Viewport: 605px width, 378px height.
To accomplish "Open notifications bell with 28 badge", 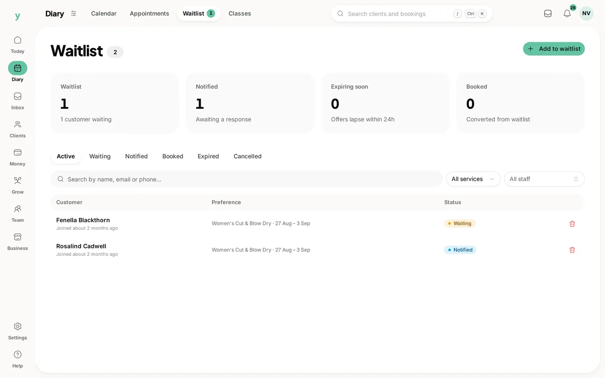I will 567,14.
